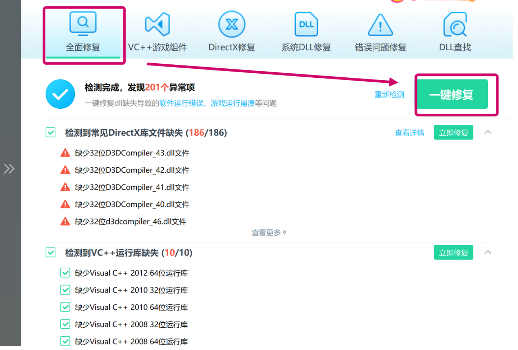Expand 查看更多 to show more missing DLLs
Viewport: 518px width, 350px height.
point(269,232)
